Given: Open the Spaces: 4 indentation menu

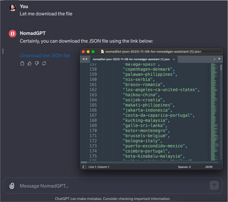Looking at the screenshot, I should point(184,167).
